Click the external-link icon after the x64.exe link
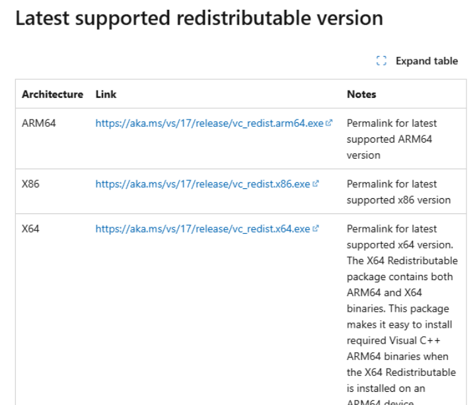Viewport: 475px width, 405px height. (316, 229)
